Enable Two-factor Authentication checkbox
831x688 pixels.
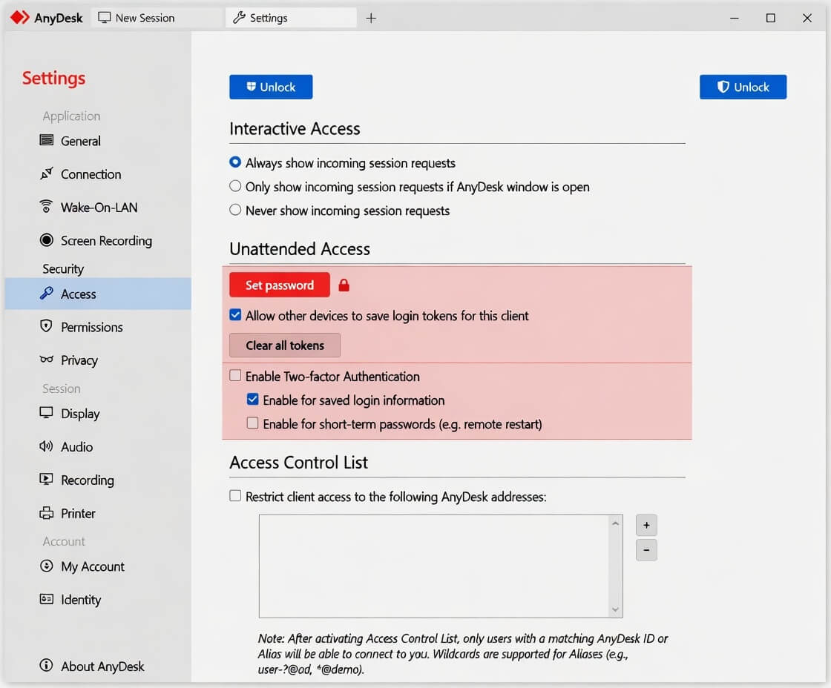click(x=235, y=376)
